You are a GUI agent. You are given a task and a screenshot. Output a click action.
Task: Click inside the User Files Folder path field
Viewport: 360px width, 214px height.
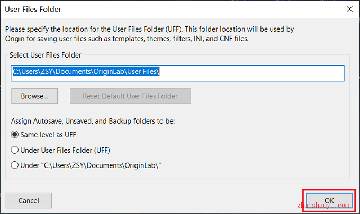pos(177,73)
